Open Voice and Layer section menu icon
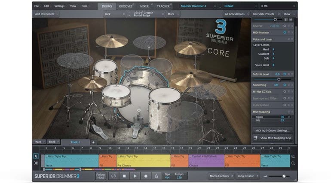 coord(288,39)
